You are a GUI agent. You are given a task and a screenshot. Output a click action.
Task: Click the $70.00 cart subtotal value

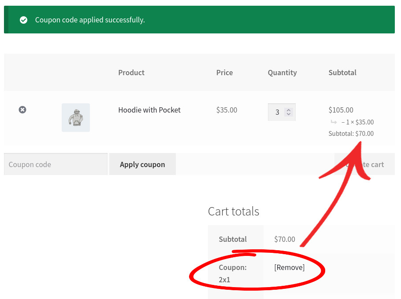(284, 239)
